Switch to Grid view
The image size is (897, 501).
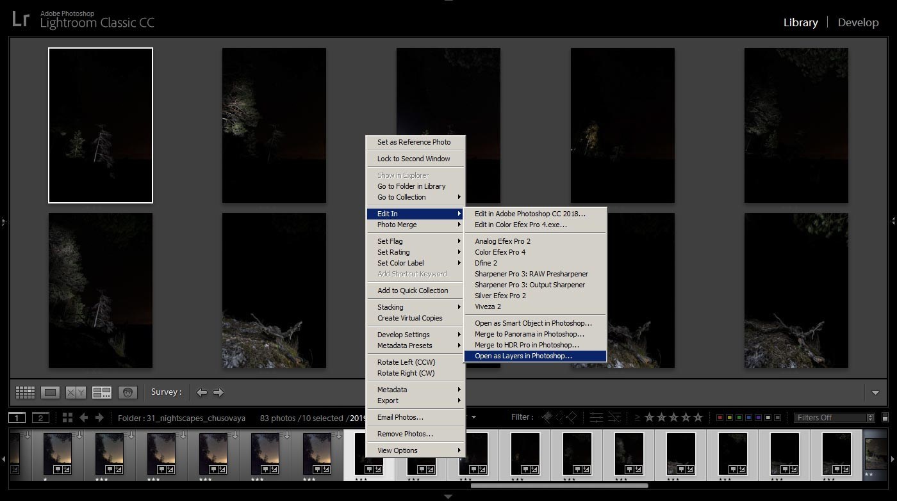coord(25,392)
